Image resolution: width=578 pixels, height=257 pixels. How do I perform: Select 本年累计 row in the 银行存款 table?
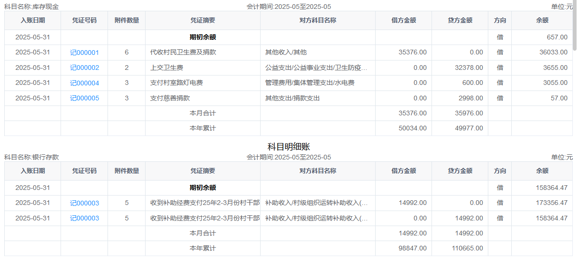point(202,248)
